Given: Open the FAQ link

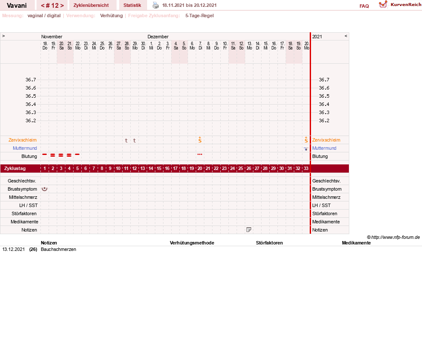Looking at the screenshot, I should [x=364, y=6].
